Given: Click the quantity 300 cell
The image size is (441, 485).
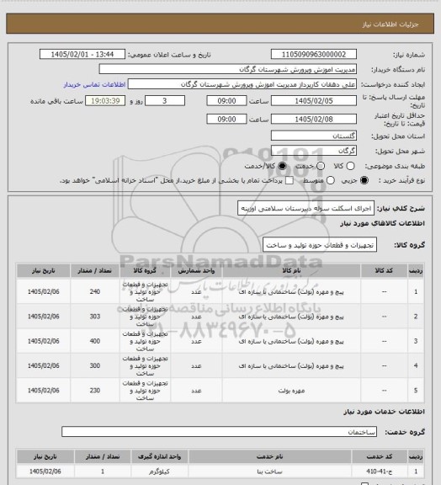Looking at the screenshot, I should [x=94, y=365].
